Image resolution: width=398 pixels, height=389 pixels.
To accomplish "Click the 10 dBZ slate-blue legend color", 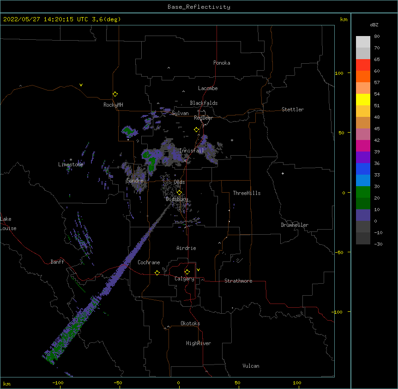I will point(363,215).
